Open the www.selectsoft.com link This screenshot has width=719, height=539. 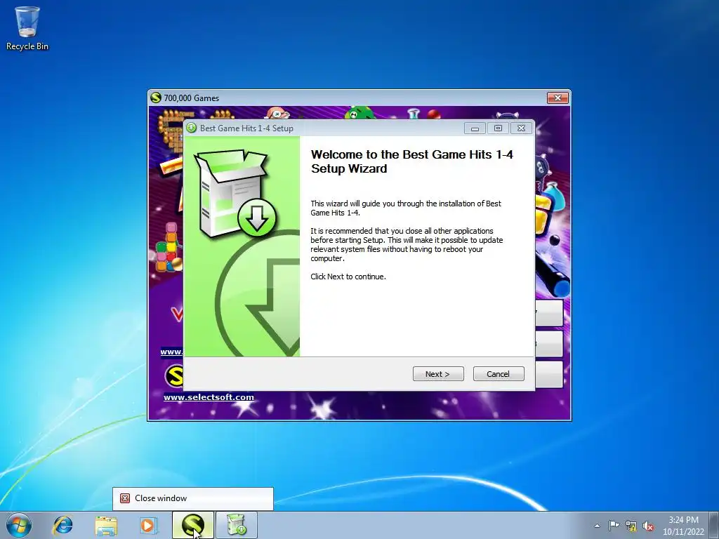pos(209,397)
